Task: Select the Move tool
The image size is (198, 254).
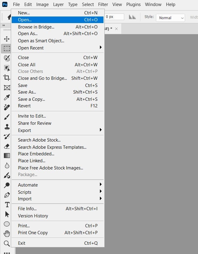Action: point(7,39)
